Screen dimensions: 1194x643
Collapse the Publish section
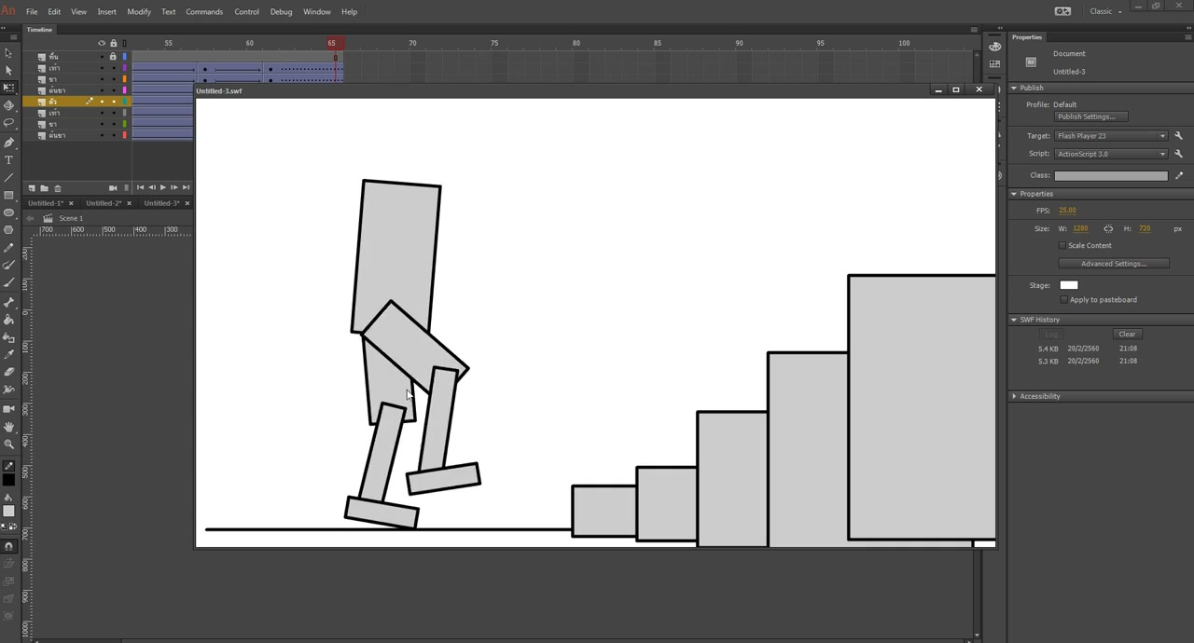pyautogui.click(x=1014, y=89)
